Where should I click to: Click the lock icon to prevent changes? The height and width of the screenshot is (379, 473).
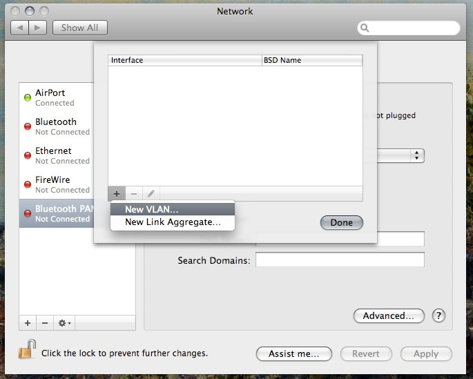coord(28,349)
